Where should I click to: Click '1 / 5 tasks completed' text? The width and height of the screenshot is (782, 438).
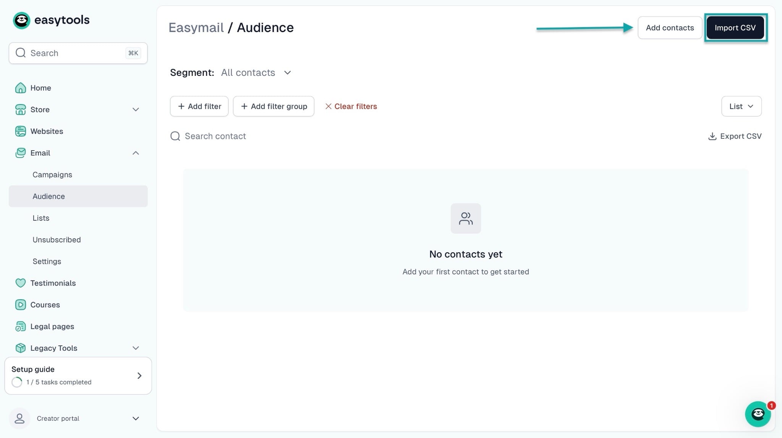[59, 382]
